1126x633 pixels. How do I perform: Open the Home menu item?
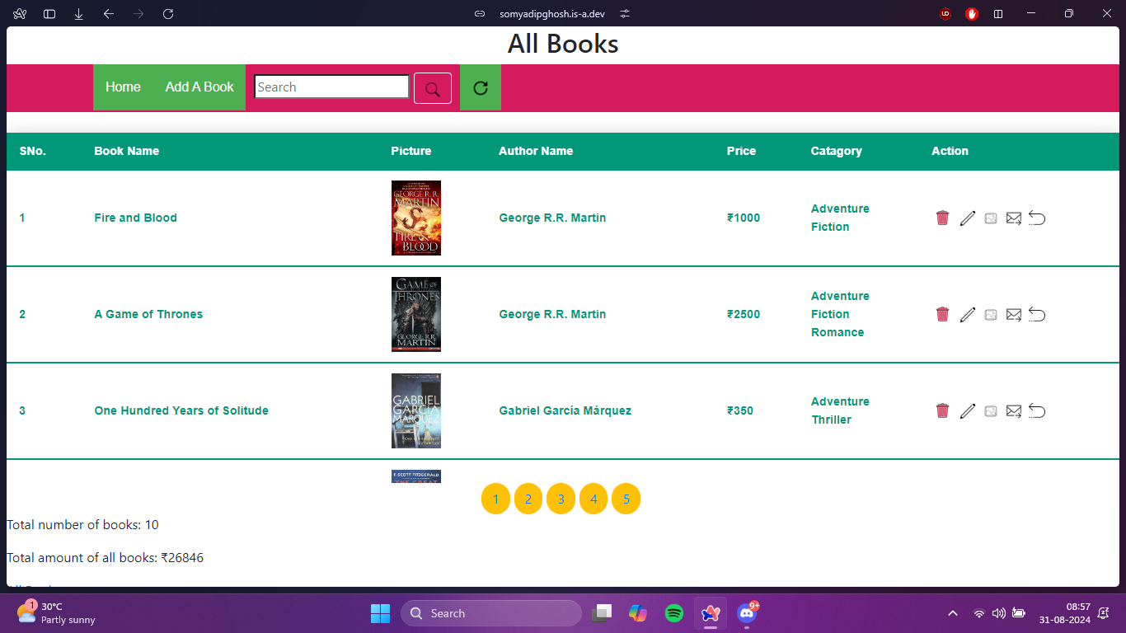pos(123,87)
